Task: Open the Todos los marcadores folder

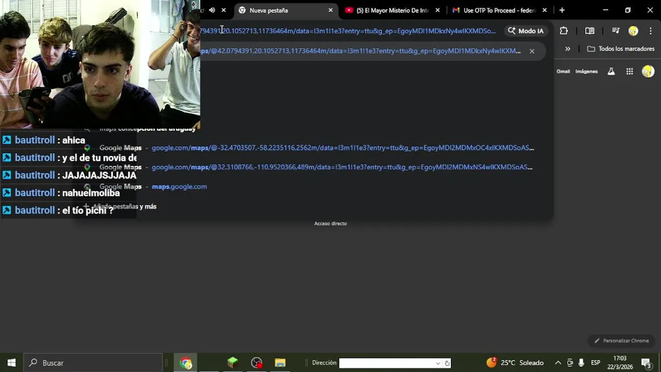Action: coord(621,49)
